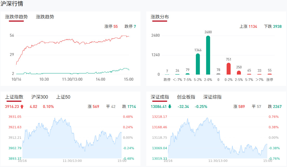287x167 pixels.
Task: Click the gray 78 bar for 0
Action: (x=218, y=74)
